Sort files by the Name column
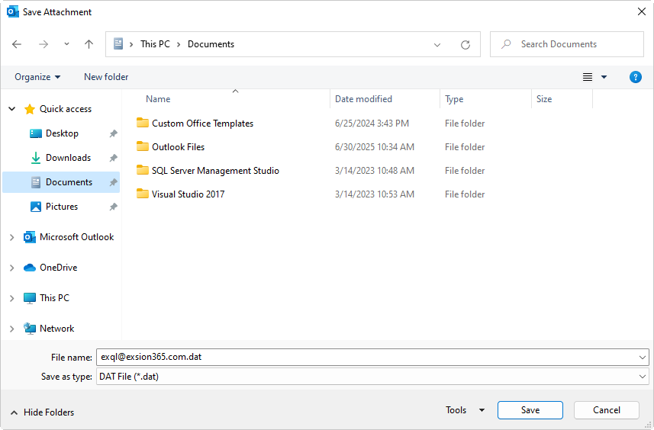Image resolution: width=654 pixels, height=430 pixels. pos(158,99)
